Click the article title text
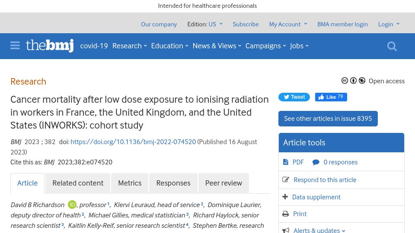 [140, 112]
